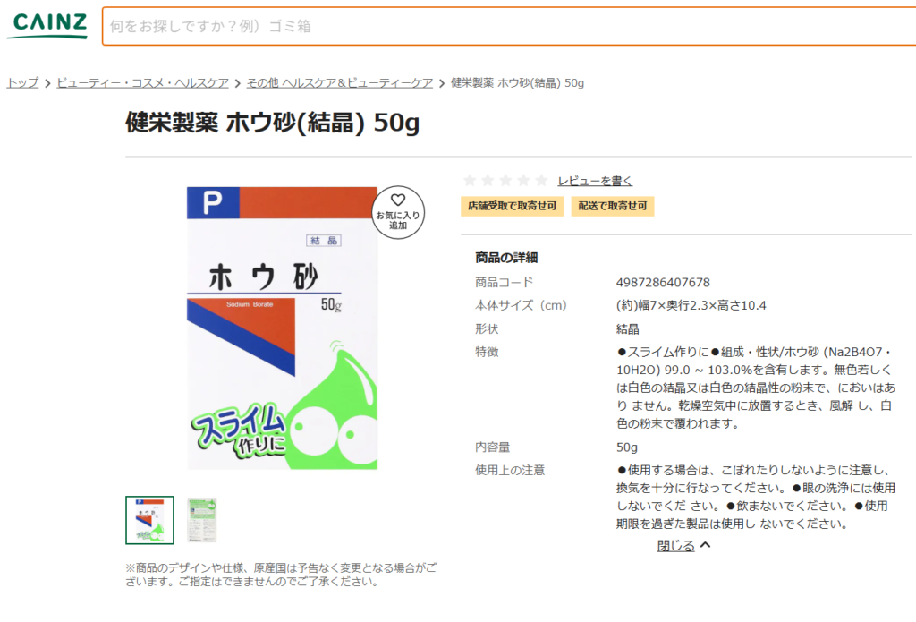Click the ※商品のデザインや仕様 disclaimer note
This screenshot has height=622, width=916.
(x=281, y=575)
